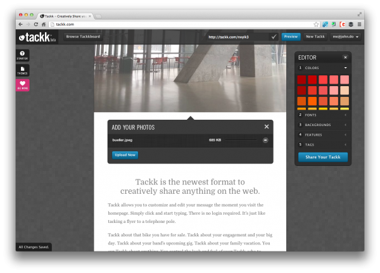Click the tackk logo

(37, 37)
